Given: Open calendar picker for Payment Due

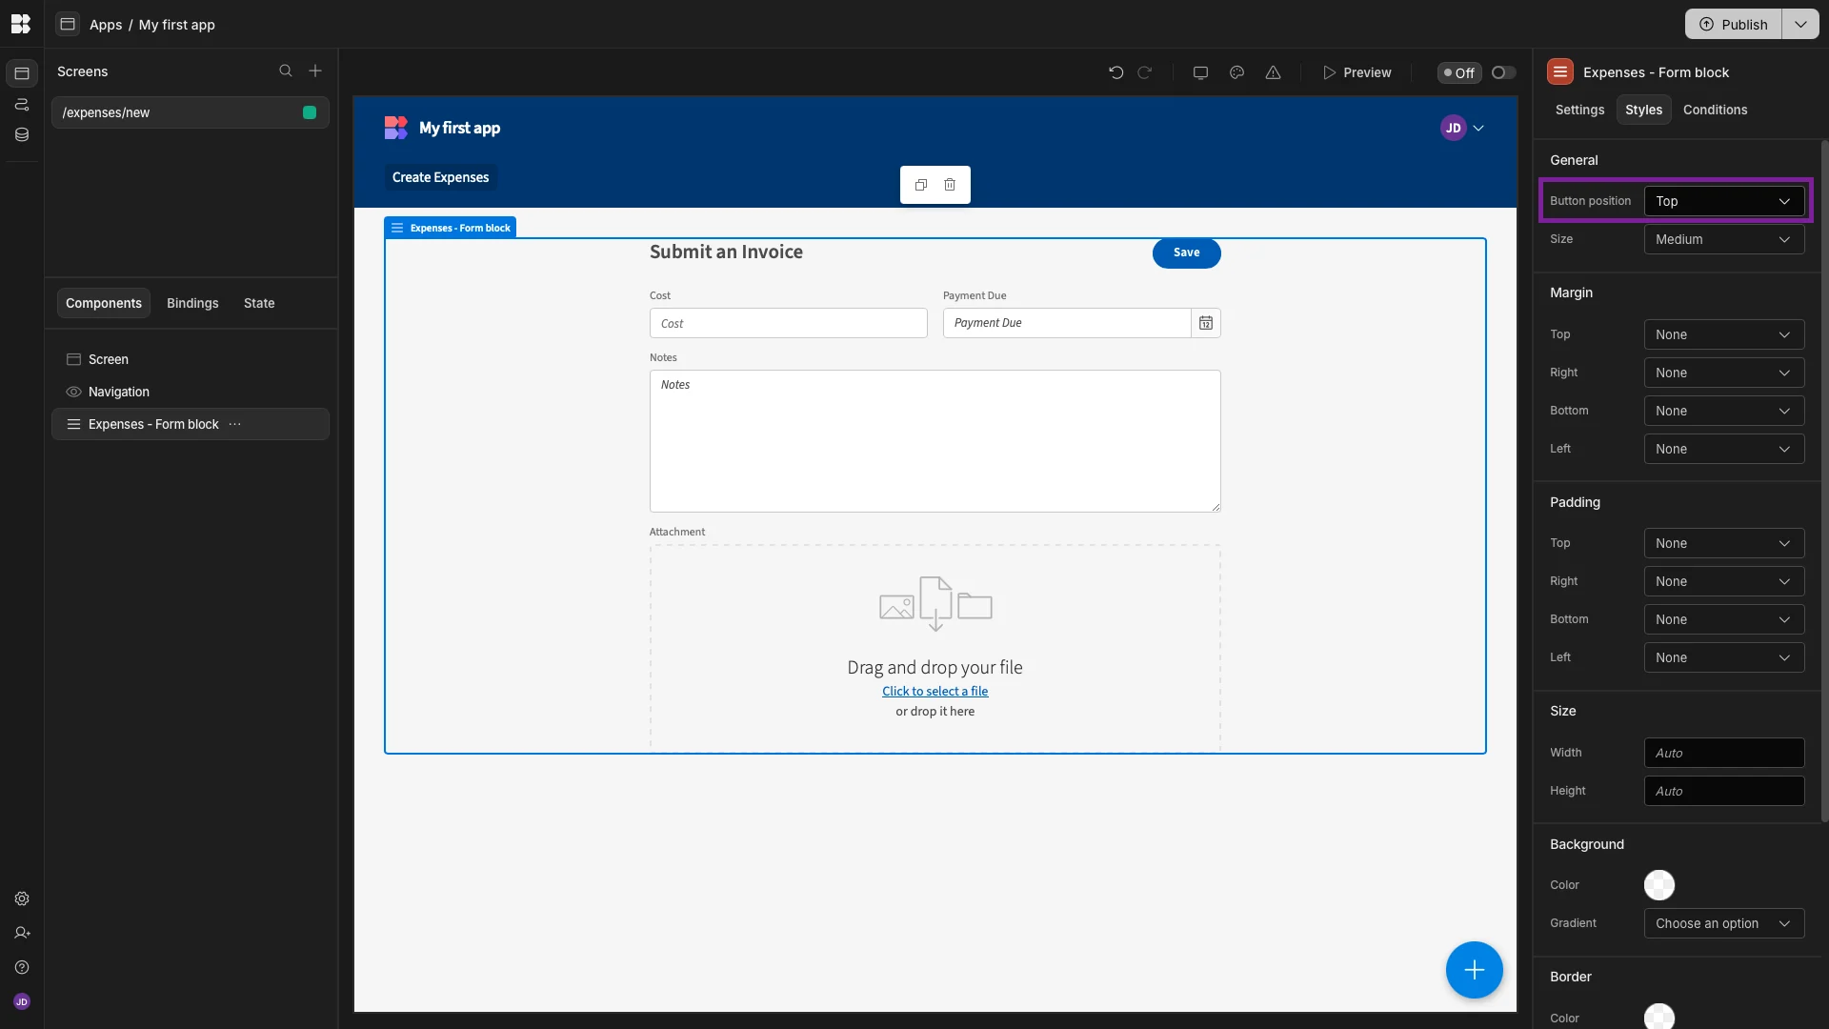Looking at the screenshot, I should tap(1206, 323).
